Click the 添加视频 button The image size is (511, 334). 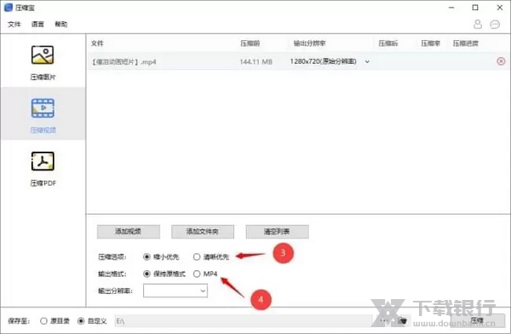(x=129, y=232)
